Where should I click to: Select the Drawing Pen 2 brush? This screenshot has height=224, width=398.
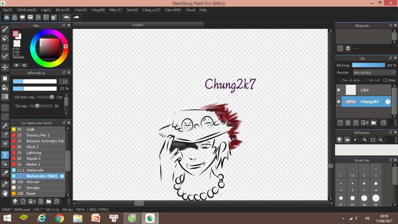(38, 135)
